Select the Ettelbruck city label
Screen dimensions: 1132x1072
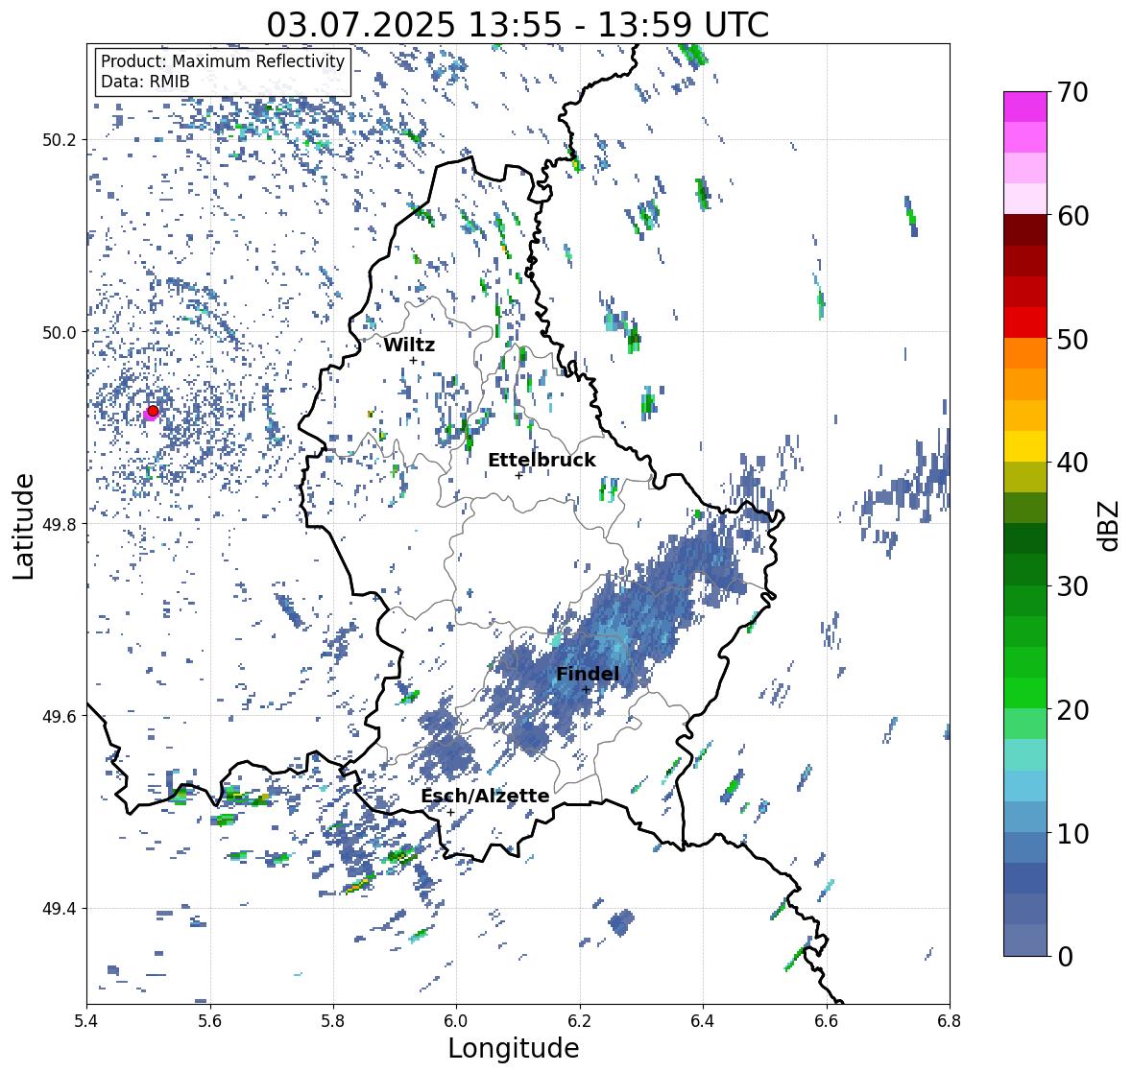(542, 460)
